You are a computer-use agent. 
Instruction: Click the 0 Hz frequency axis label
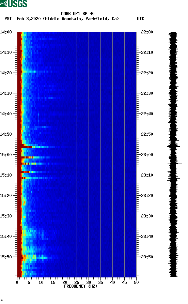point(17,283)
